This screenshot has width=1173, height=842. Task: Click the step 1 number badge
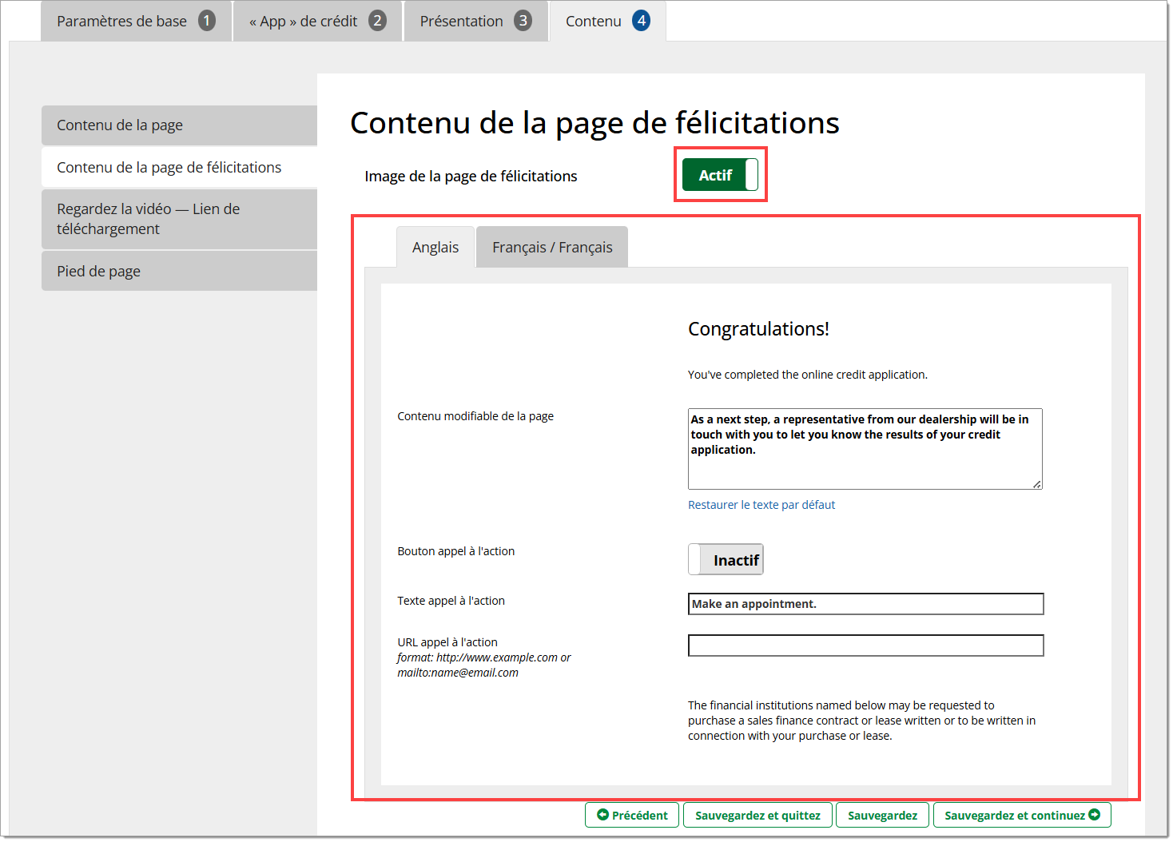coord(207,21)
